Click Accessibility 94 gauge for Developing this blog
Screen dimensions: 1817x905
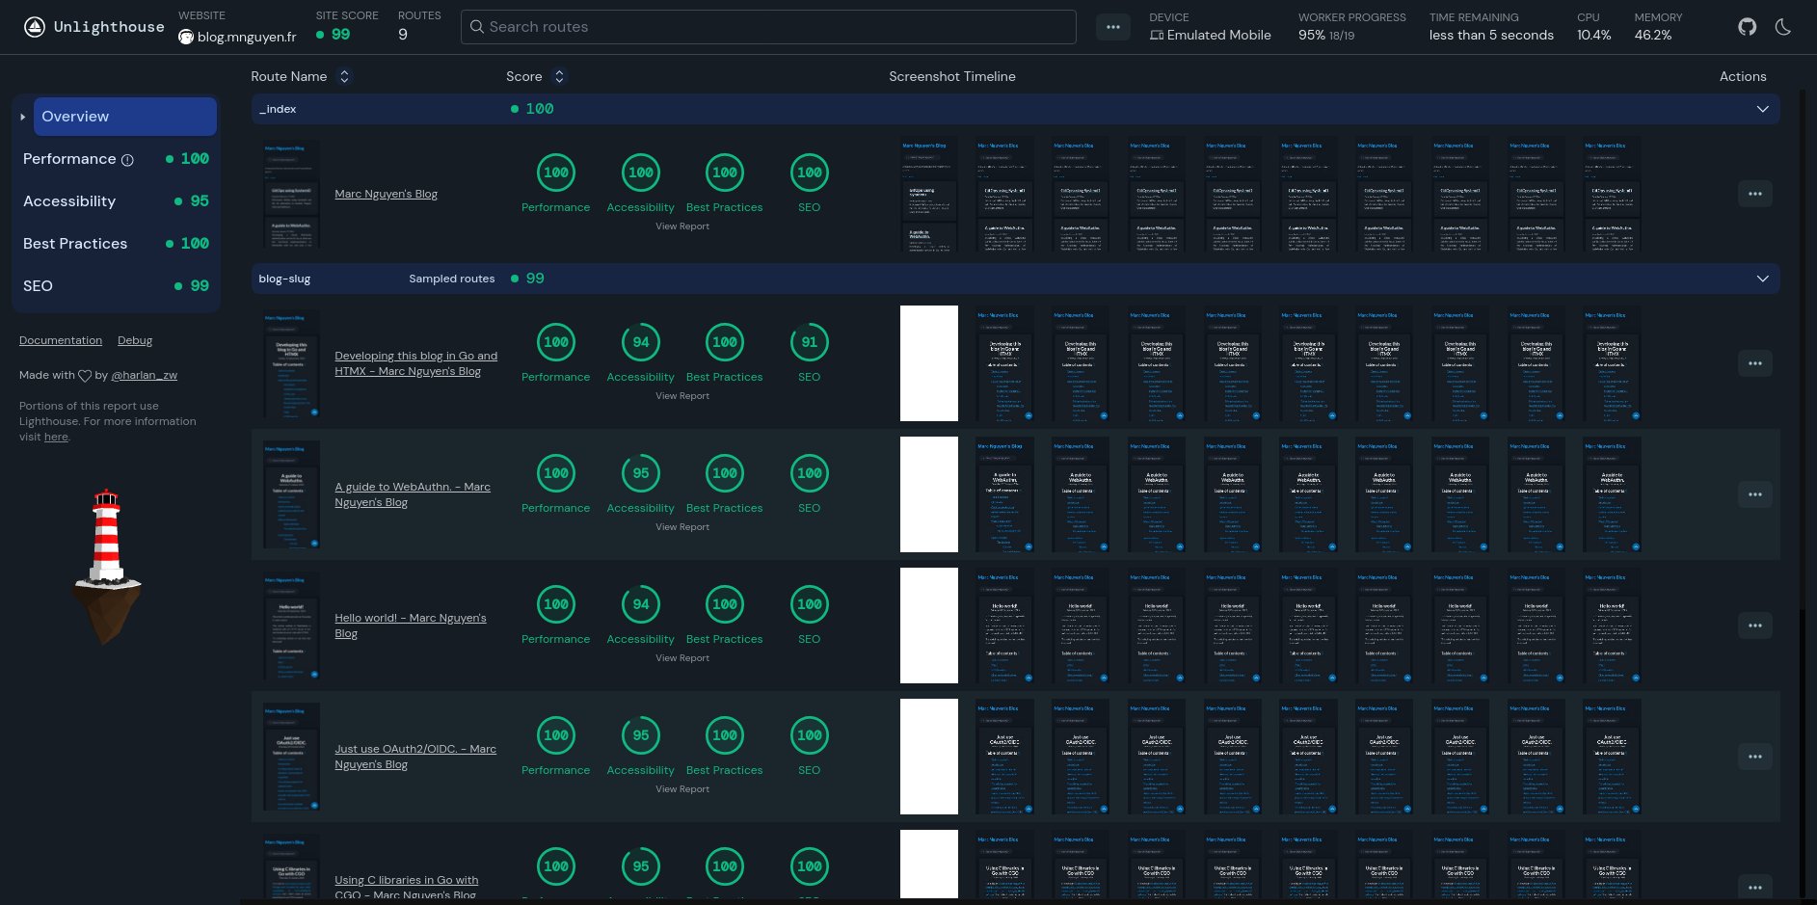click(641, 342)
